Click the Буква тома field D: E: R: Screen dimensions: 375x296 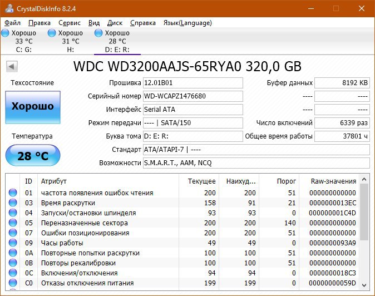tap(193, 136)
